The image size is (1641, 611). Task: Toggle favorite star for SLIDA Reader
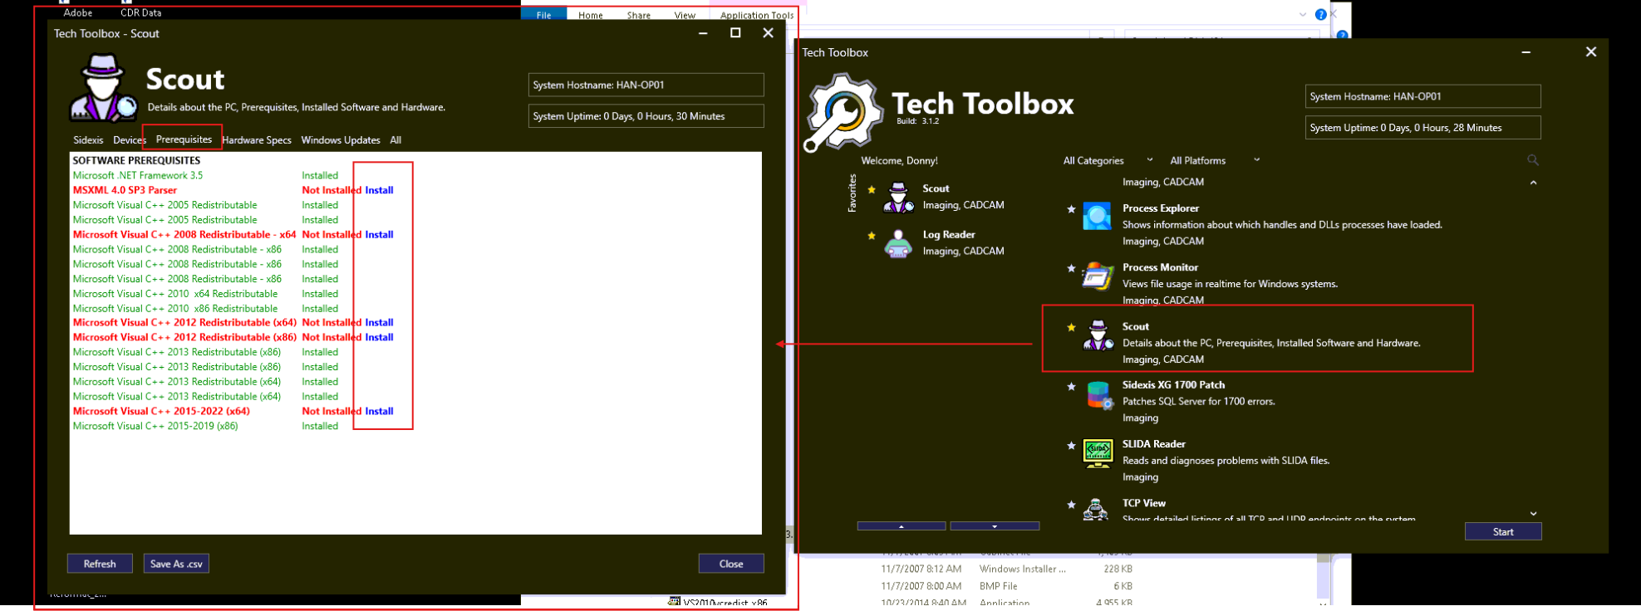[x=1071, y=446]
